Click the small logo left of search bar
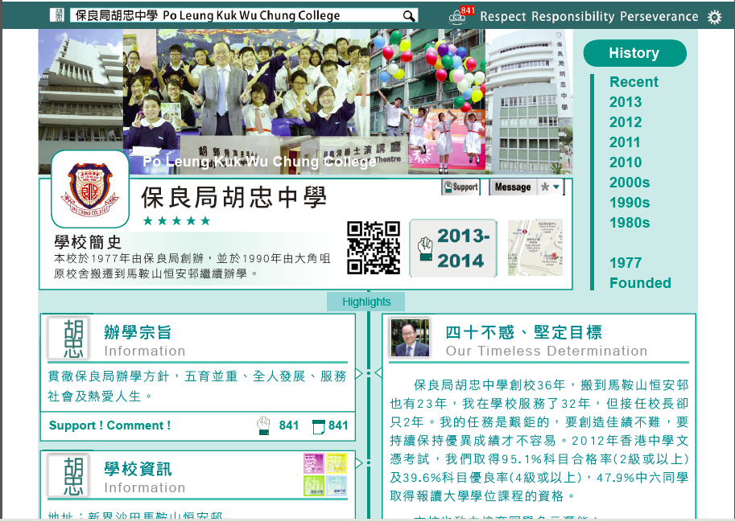The image size is (735, 522). (x=57, y=15)
